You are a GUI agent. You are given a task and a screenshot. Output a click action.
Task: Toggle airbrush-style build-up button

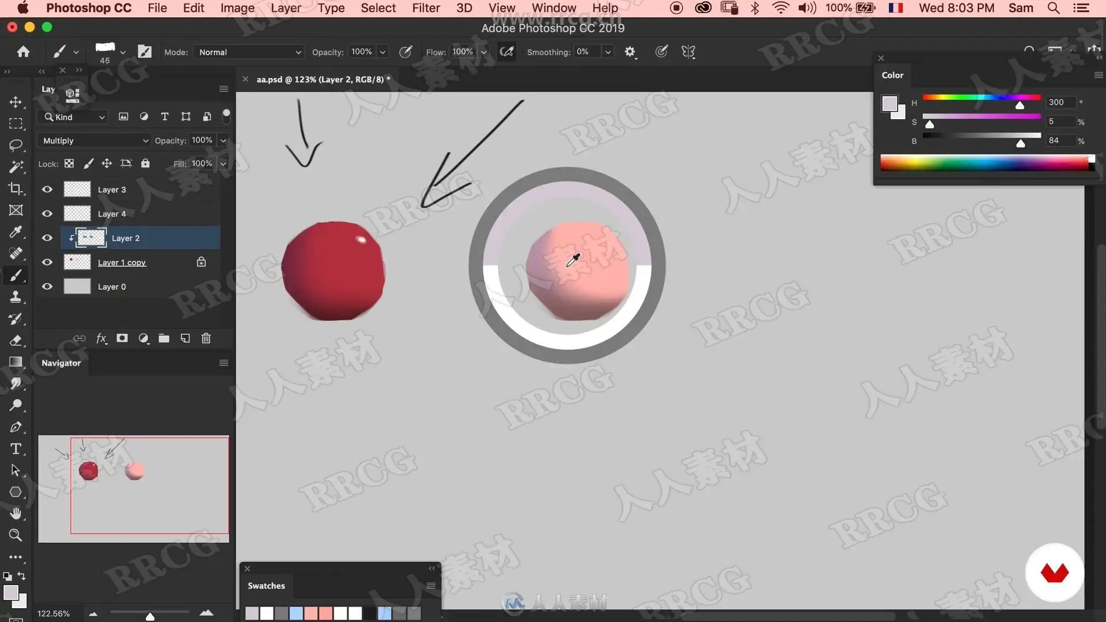tap(507, 52)
